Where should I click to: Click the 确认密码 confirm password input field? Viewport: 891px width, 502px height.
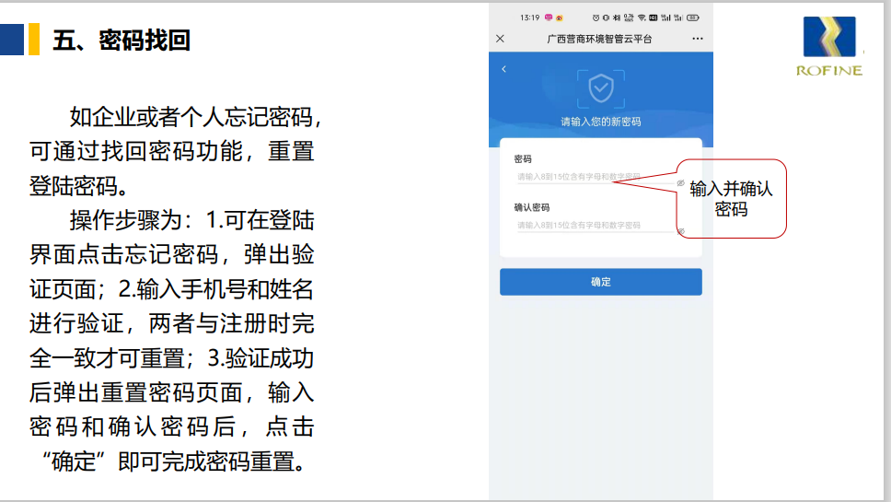(x=594, y=225)
